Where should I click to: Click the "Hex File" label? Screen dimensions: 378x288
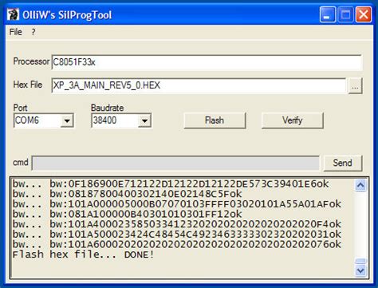coord(28,85)
